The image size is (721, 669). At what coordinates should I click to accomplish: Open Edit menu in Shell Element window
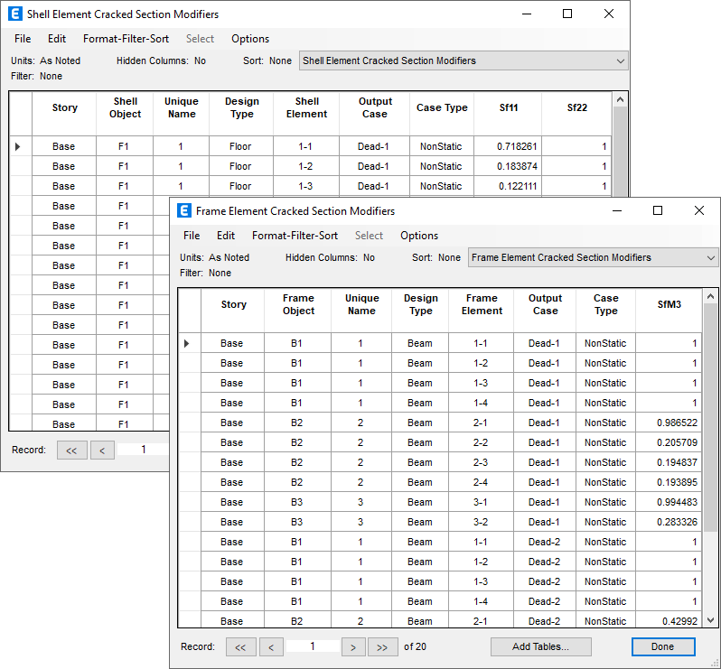[57, 39]
